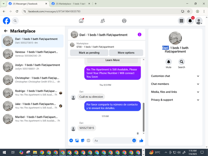Search in conversation magnifier icon
The height and width of the screenshot is (156, 208).
pos(181,62)
